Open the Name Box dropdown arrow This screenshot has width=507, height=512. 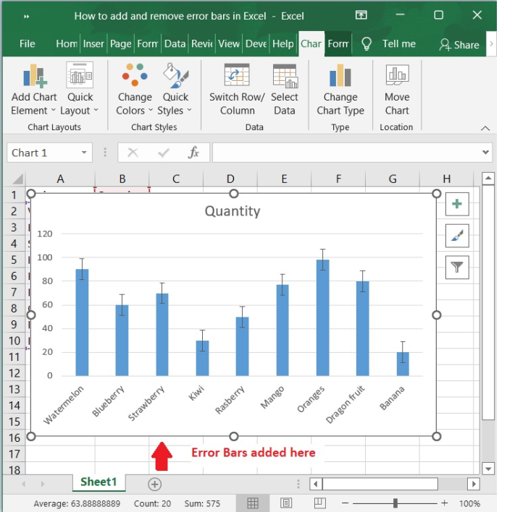tap(84, 153)
